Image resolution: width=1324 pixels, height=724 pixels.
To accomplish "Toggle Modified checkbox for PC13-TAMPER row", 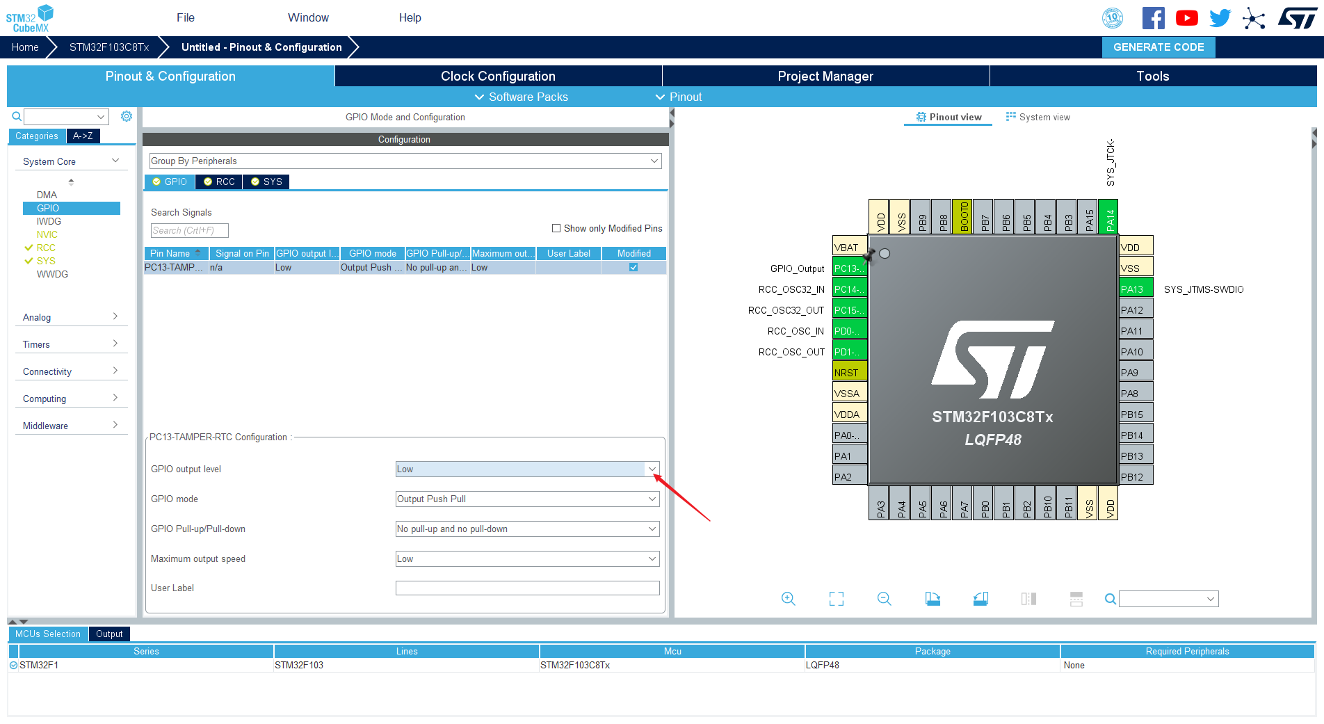I will [x=633, y=267].
